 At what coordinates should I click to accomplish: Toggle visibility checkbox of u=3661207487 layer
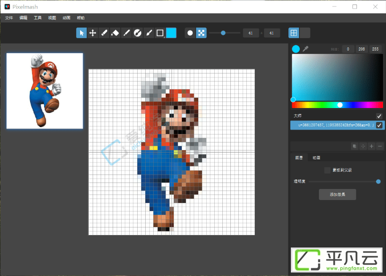[379, 125]
